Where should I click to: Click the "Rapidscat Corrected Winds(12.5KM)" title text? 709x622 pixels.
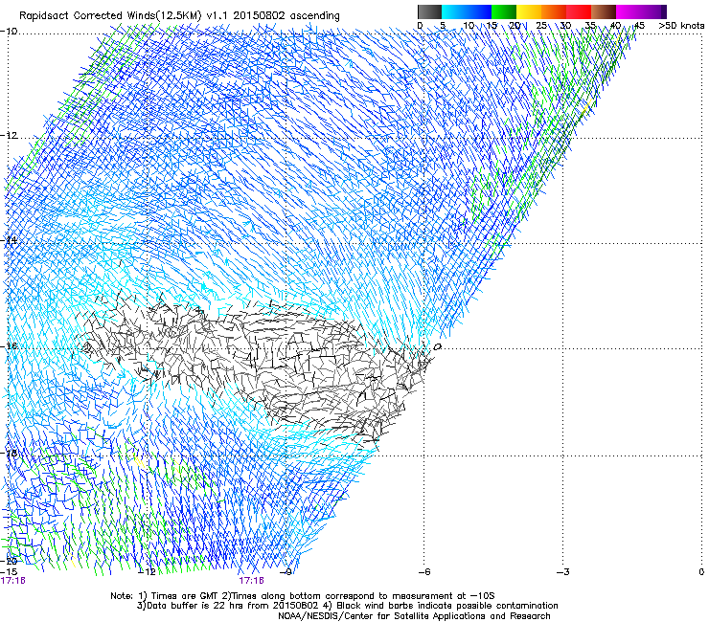coord(110,16)
